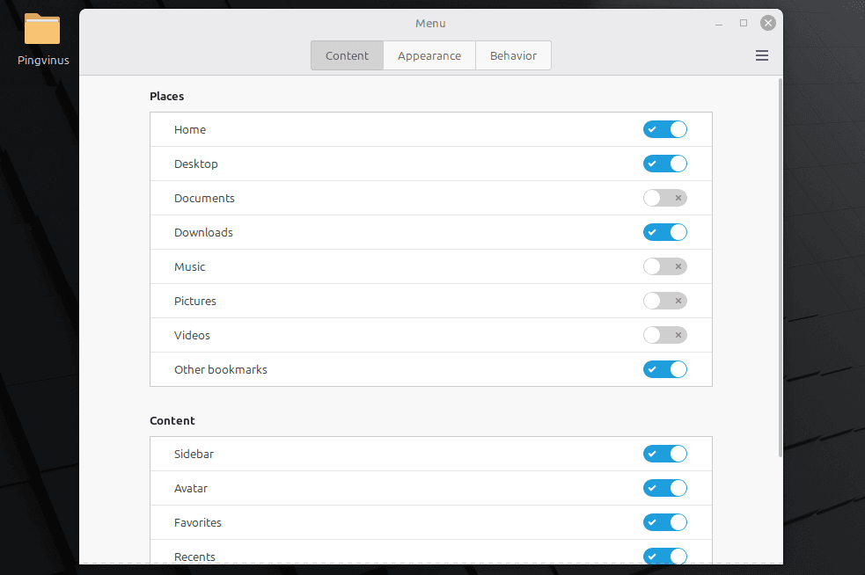The image size is (865, 575).
Task: Disable the Home place toggle
Action: coord(664,129)
